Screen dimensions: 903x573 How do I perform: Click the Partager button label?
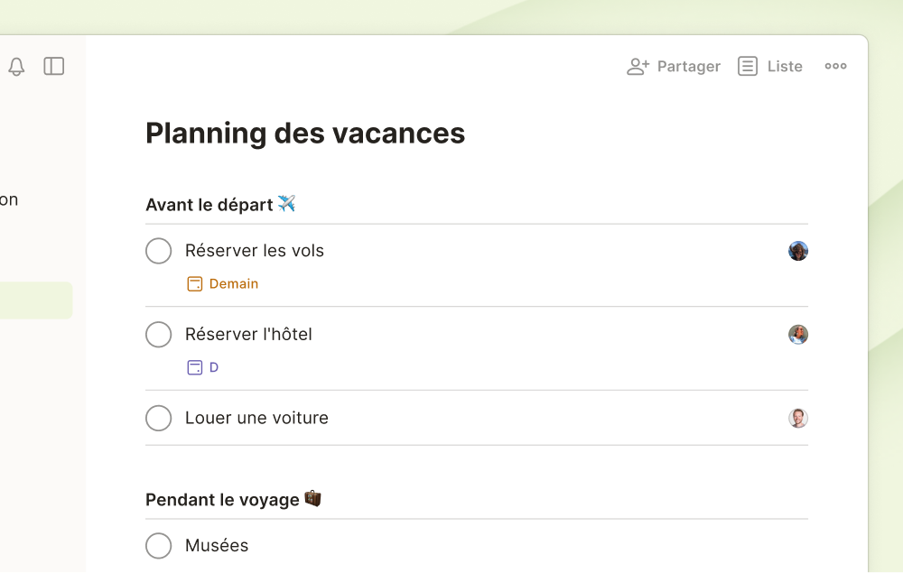click(x=689, y=67)
